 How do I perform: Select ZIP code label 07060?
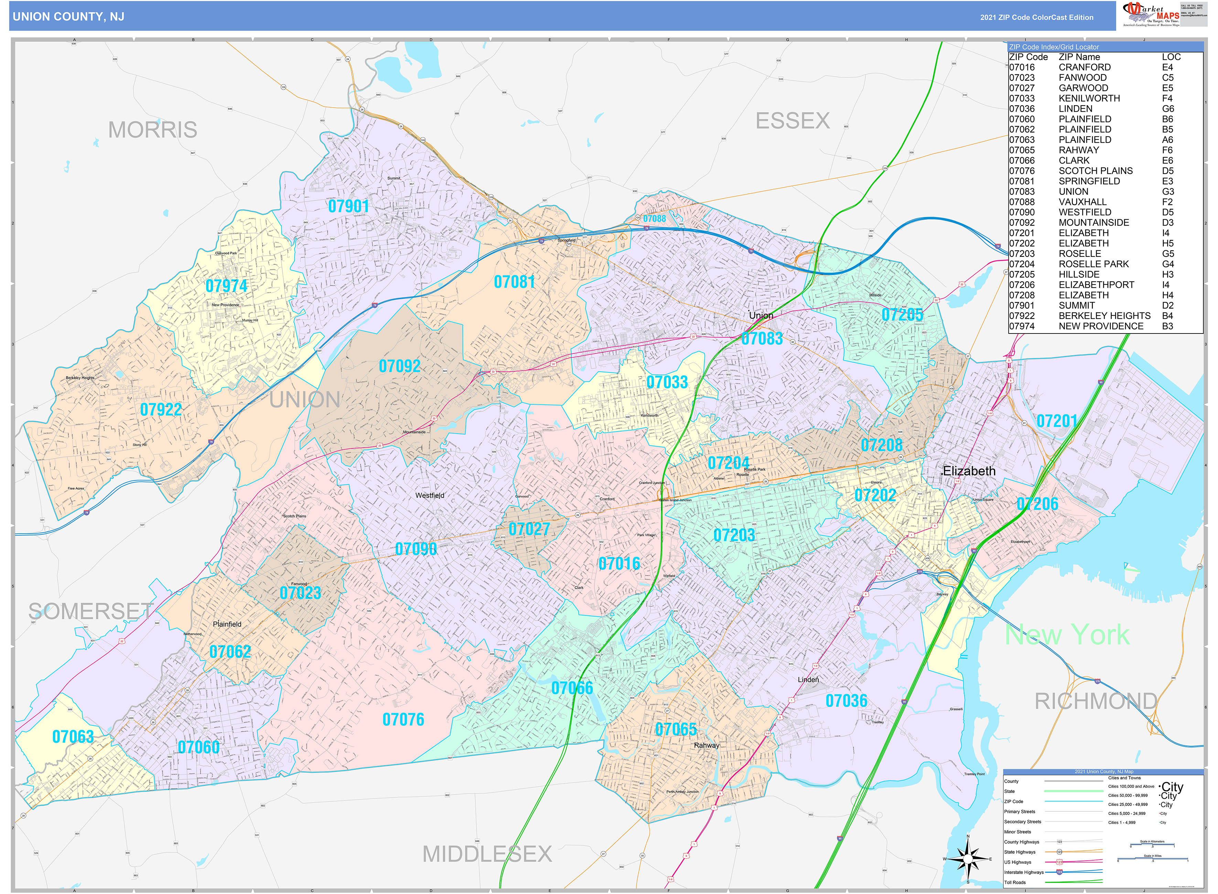(x=199, y=748)
